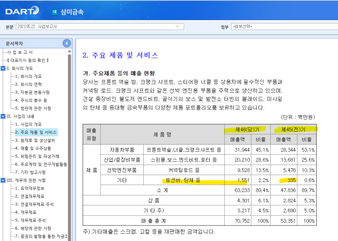Open 5. 재무제표 주석 item
The image size is (338, 241).
tap(30, 220)
